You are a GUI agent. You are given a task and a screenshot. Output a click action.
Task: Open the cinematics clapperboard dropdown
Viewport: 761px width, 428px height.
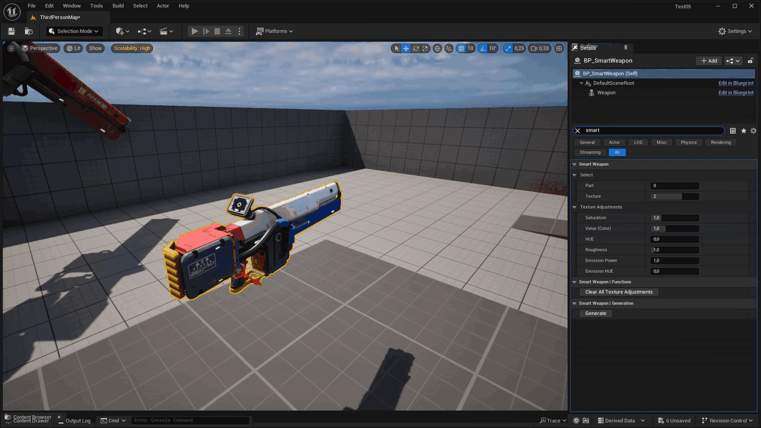click(x=166, y=31)
